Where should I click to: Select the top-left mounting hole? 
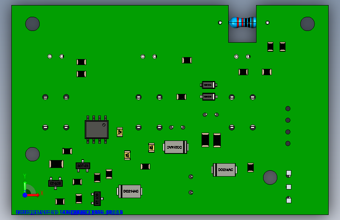click(33, 24)
